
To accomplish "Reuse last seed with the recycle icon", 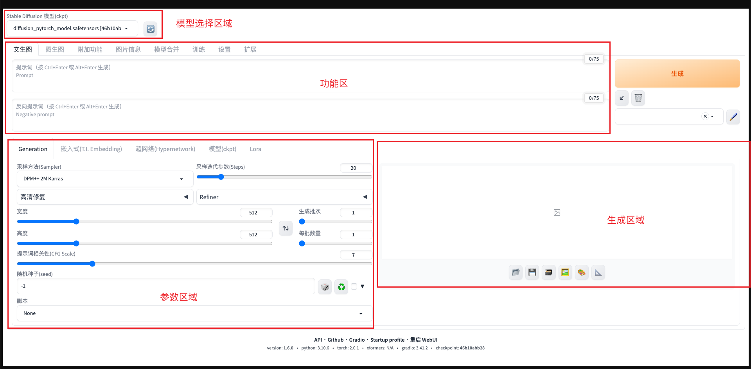I will (341, 287).
